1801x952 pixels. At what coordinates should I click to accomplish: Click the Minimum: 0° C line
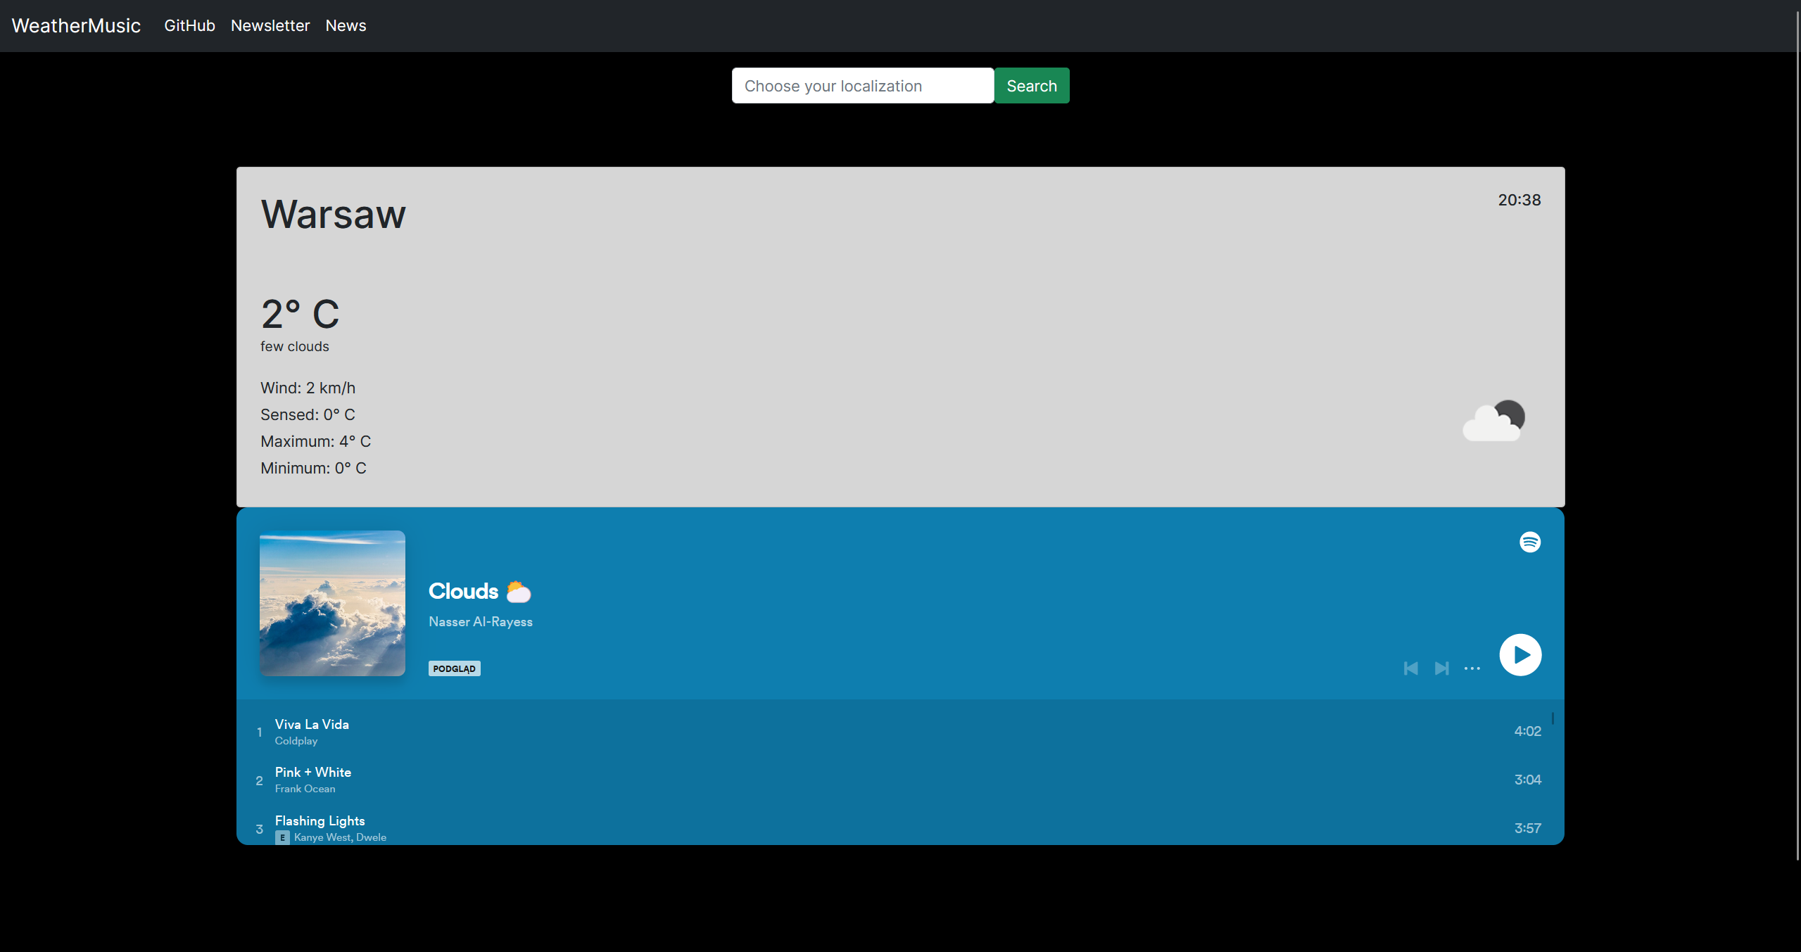pos(313,468)
